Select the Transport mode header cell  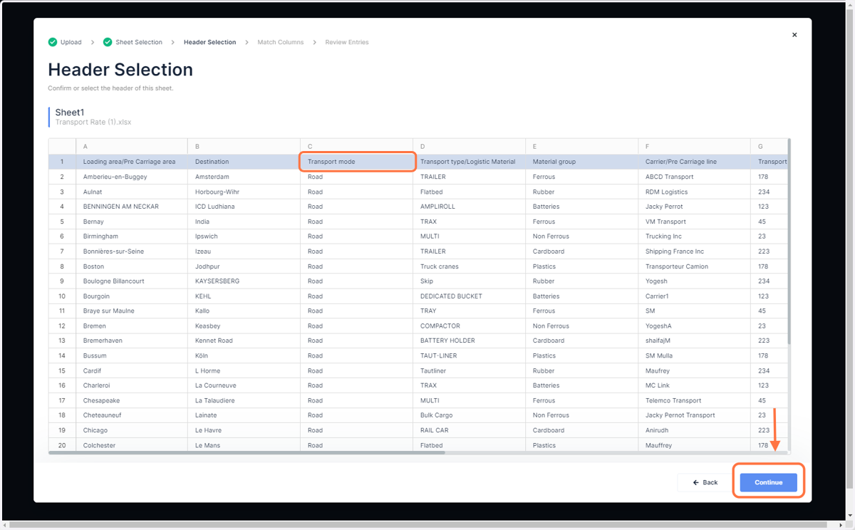point(356,162)
